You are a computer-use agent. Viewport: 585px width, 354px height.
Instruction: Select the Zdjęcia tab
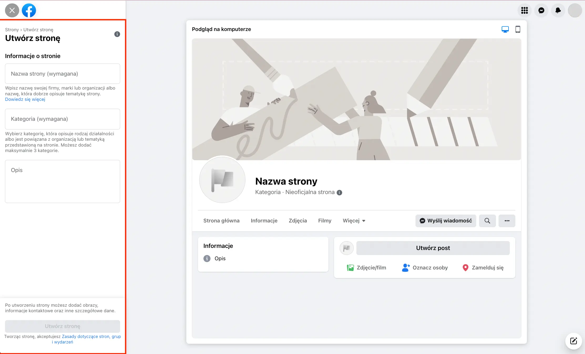297,221
